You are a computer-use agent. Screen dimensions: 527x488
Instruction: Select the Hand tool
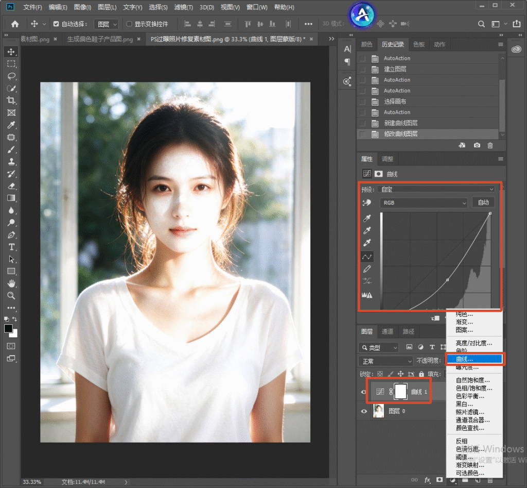coord(11,284)
